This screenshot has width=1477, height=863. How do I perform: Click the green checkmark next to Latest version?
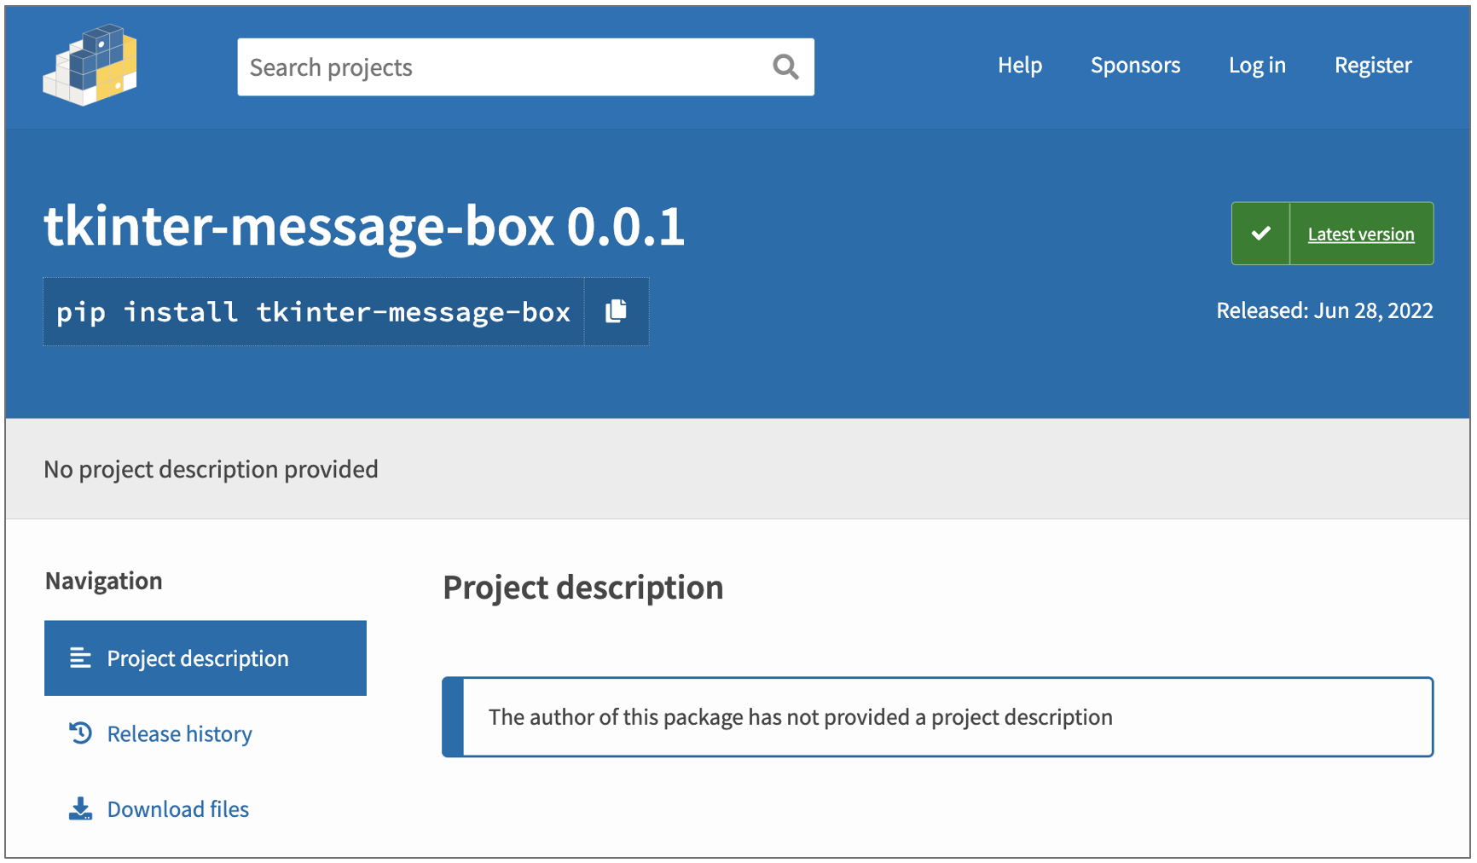coord(1260,234)
